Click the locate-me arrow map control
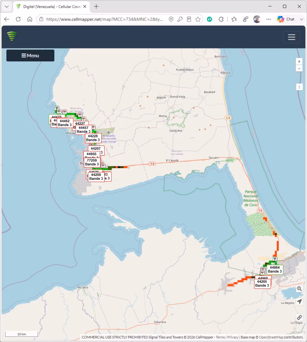 pos(299,302)
